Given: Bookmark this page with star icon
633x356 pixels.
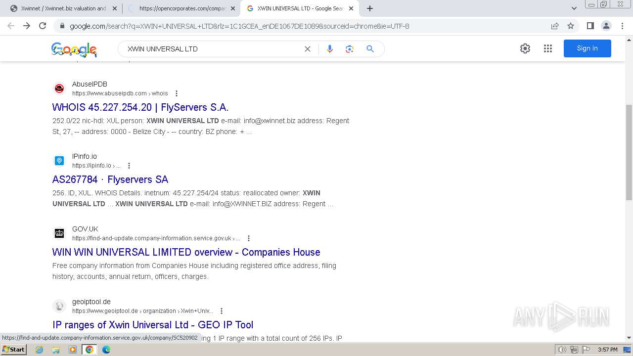Looking at the screenshot, I should (x=571, y=26).
